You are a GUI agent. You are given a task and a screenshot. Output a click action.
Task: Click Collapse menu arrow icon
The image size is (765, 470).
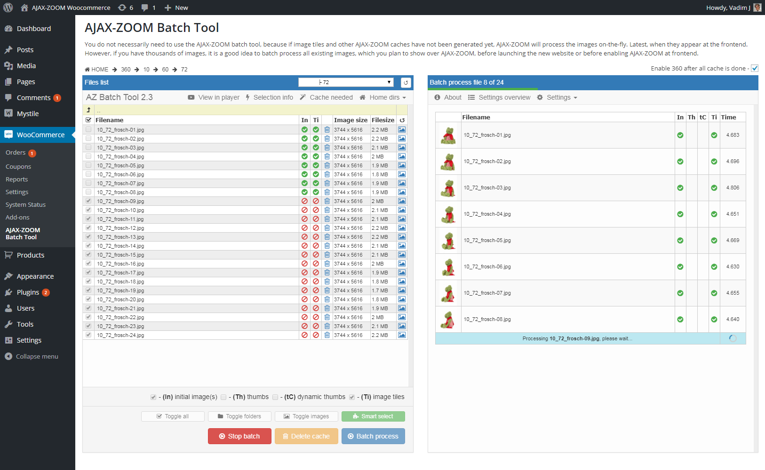point(8,356)
